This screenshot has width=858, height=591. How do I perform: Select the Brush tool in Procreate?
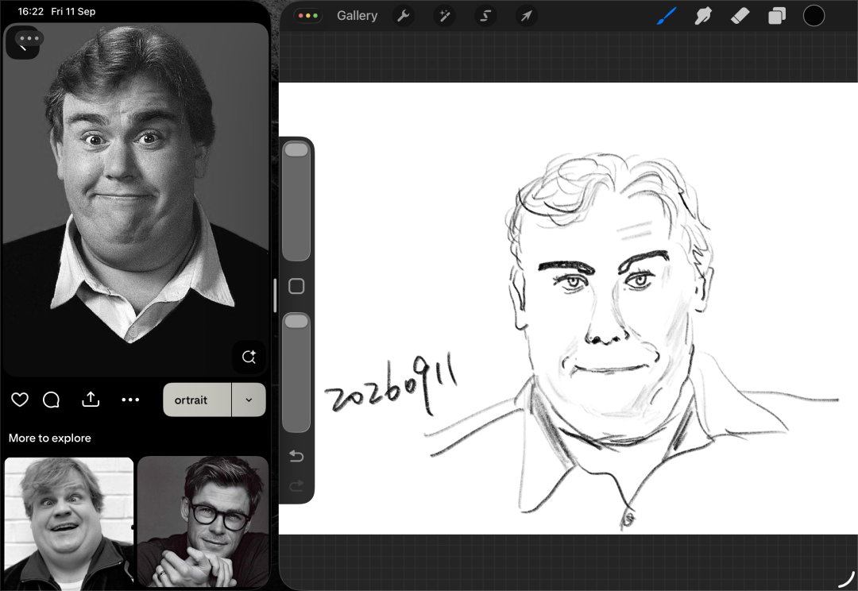pos(667,16)
